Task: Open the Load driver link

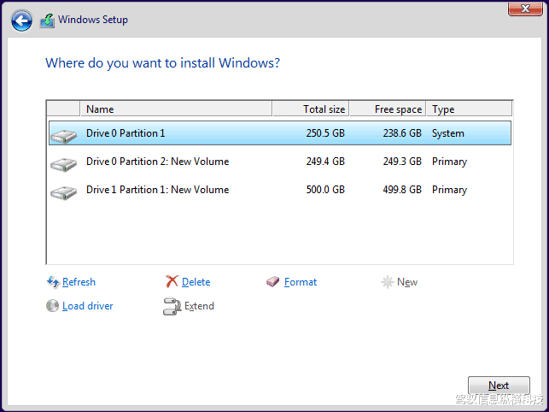Action: pos(87,306)
